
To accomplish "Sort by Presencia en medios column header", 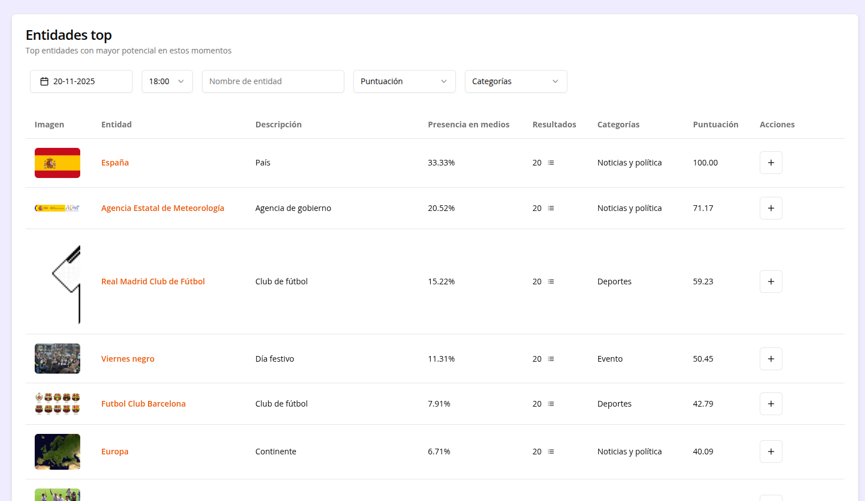I will click(468, 125).
